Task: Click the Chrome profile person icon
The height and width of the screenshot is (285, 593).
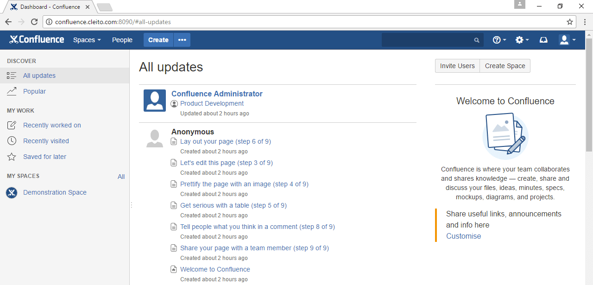Action: pyautogui.click(x=520, y=4)
